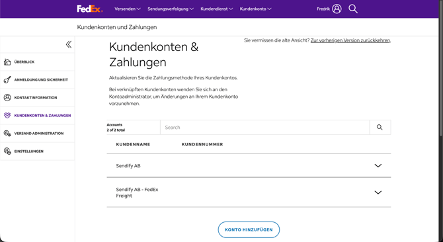The image size is (443, 242).
Task: Click the accounts search magnifier button
Action: (x=380, y=128)
